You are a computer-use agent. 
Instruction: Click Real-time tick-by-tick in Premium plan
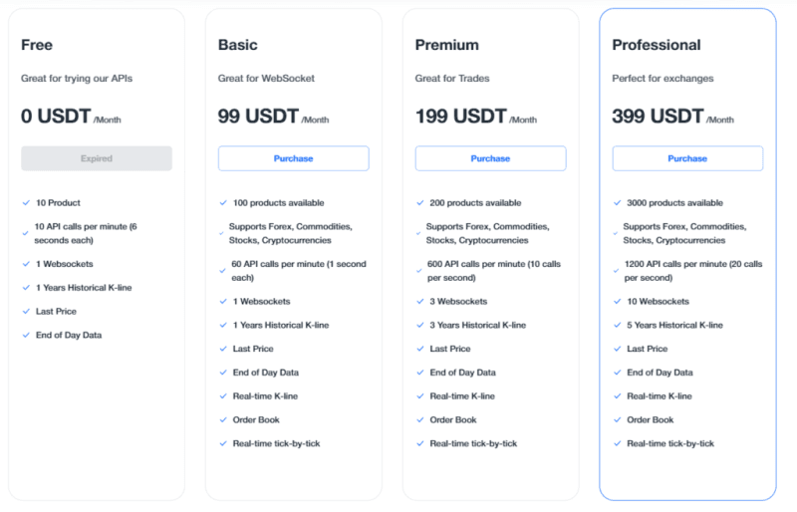point(473,443)
